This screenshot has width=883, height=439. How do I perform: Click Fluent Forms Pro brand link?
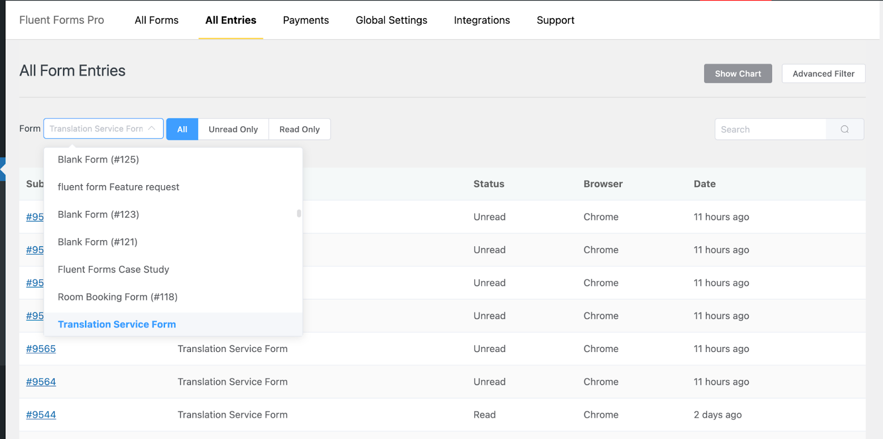62,20
